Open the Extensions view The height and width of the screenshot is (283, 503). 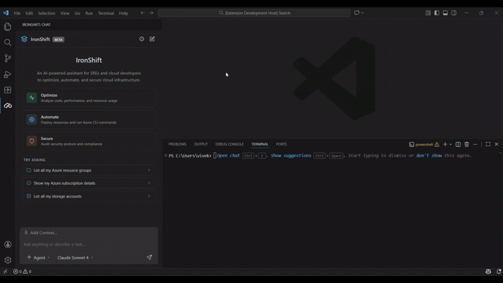[x=8, y=90]
